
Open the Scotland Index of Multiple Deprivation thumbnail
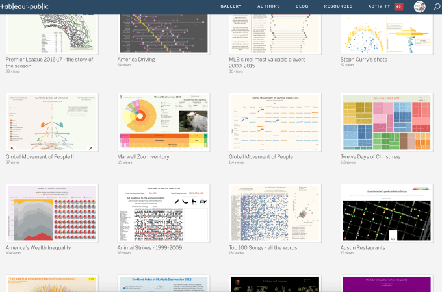tap(164, 284)
